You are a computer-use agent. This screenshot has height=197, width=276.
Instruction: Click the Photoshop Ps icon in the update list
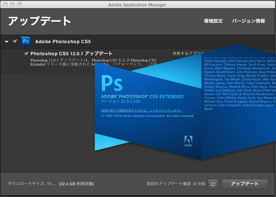[x=26, y=42]
